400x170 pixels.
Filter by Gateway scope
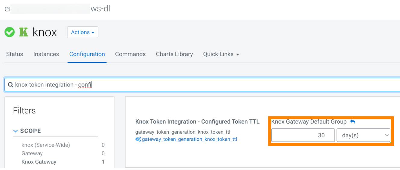point(32,153)
